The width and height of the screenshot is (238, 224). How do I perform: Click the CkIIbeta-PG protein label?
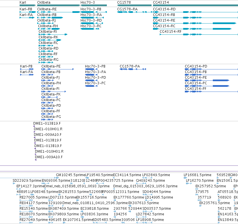(x=51, y=117)
